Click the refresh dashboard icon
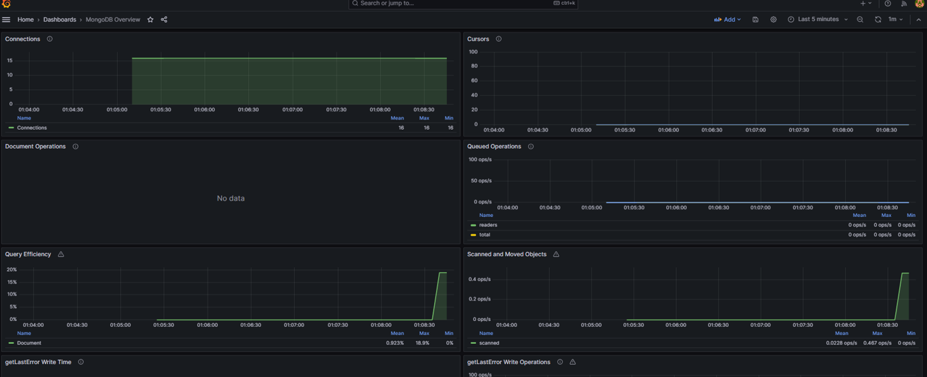 (x=878, y=20)
